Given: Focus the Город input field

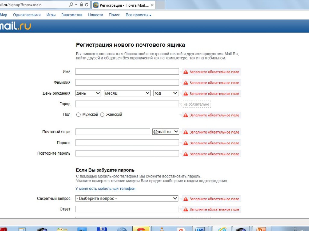Looking at the screenshot, I should 127,104.
